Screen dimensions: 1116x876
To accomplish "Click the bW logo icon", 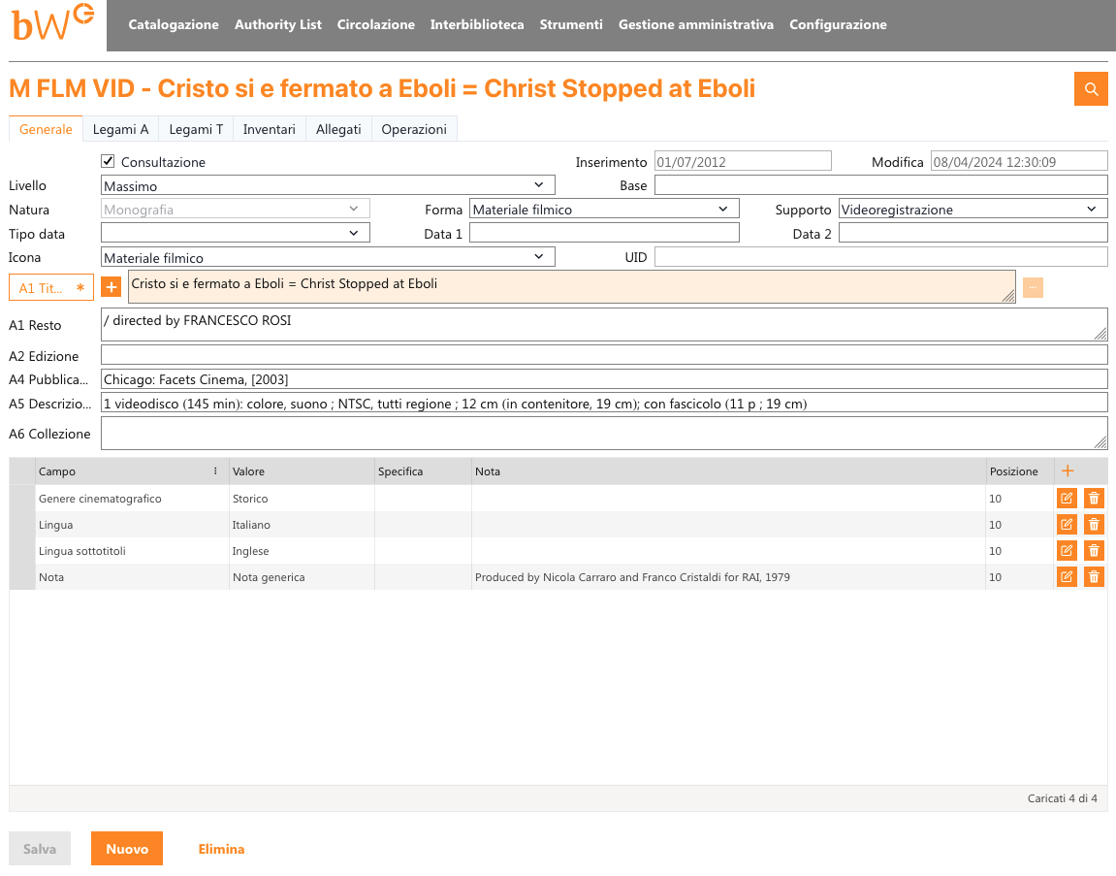I will pyautogui.click(x=52, y=24).
